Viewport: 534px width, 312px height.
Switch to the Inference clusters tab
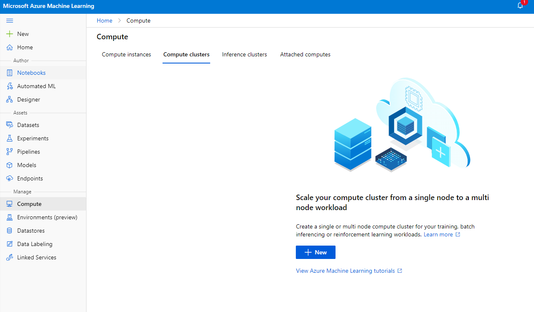(x=244, y=54)
